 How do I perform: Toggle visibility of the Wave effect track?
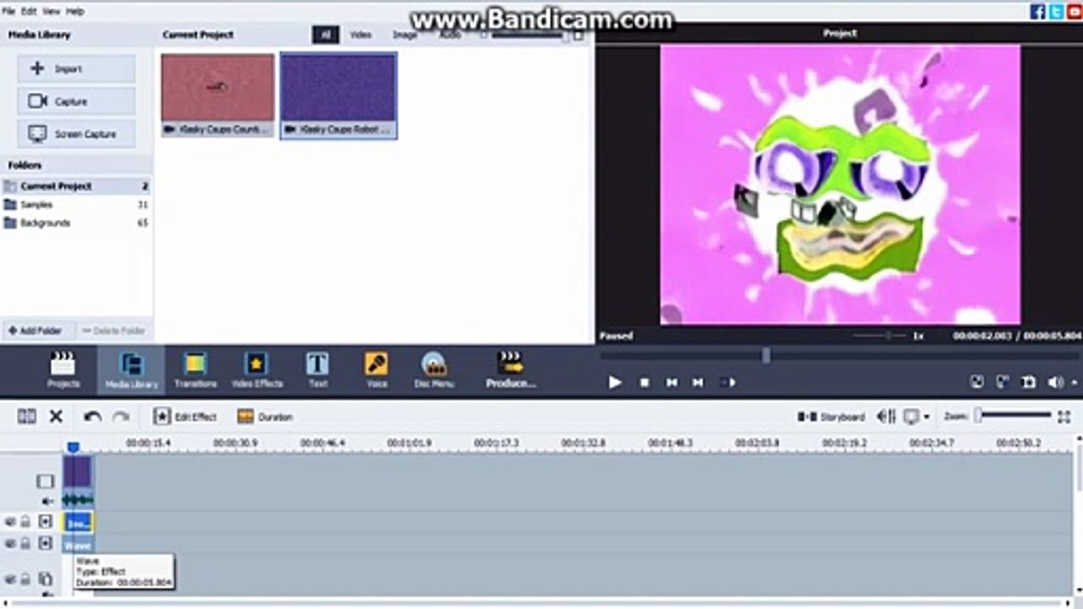tap(10, 543)
